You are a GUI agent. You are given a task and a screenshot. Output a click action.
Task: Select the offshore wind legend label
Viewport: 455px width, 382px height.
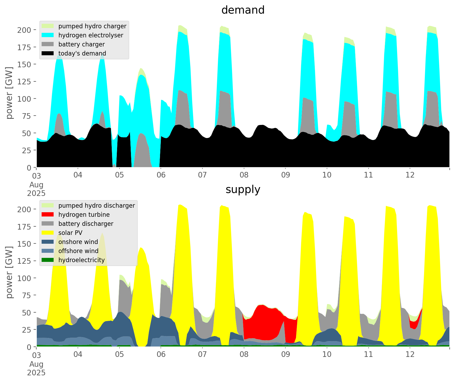coord(78,251)
